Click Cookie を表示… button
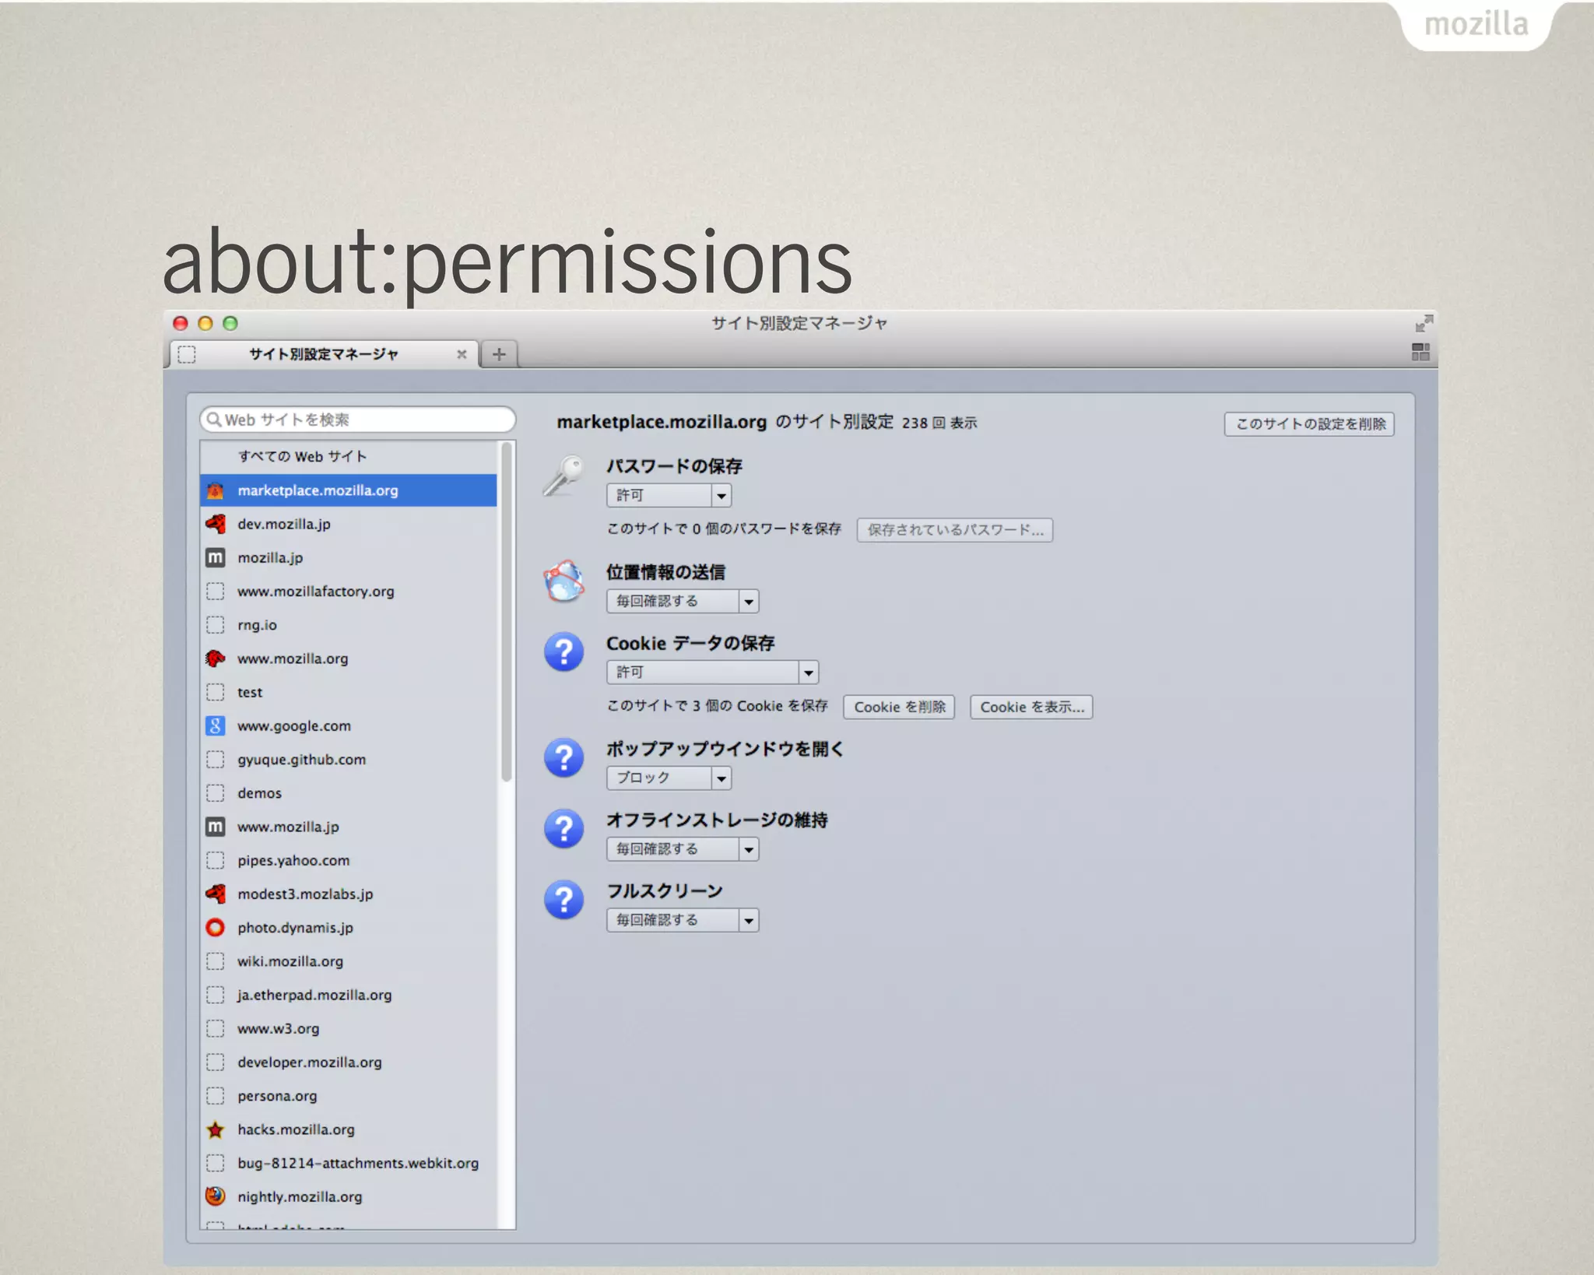 point(1031,707)
